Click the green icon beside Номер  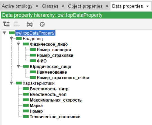coord(26,111)
